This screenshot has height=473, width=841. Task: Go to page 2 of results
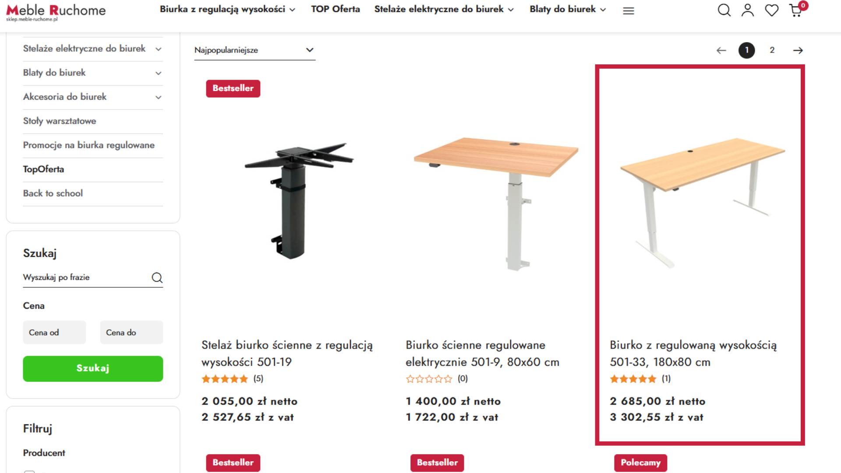tap(772, 50)
